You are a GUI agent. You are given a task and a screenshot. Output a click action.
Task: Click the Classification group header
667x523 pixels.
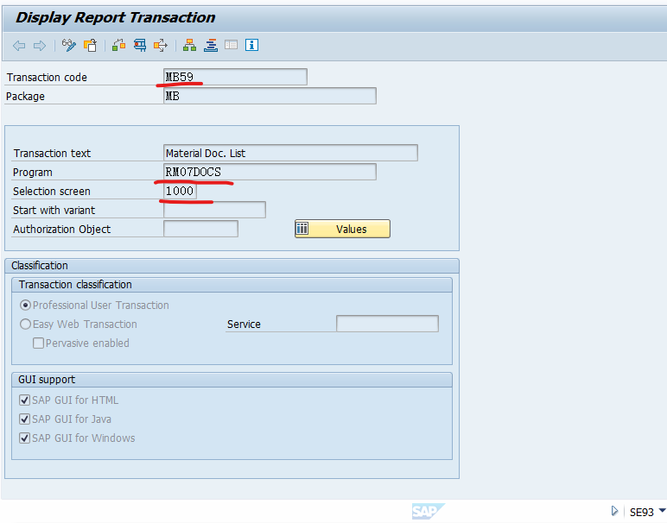pyautogui.click(x=232, y=266)
